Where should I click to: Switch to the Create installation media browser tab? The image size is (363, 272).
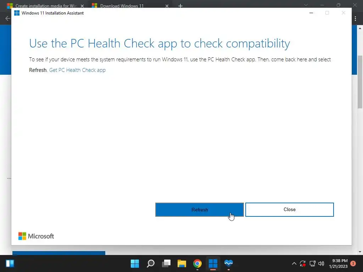pos(46,6)
